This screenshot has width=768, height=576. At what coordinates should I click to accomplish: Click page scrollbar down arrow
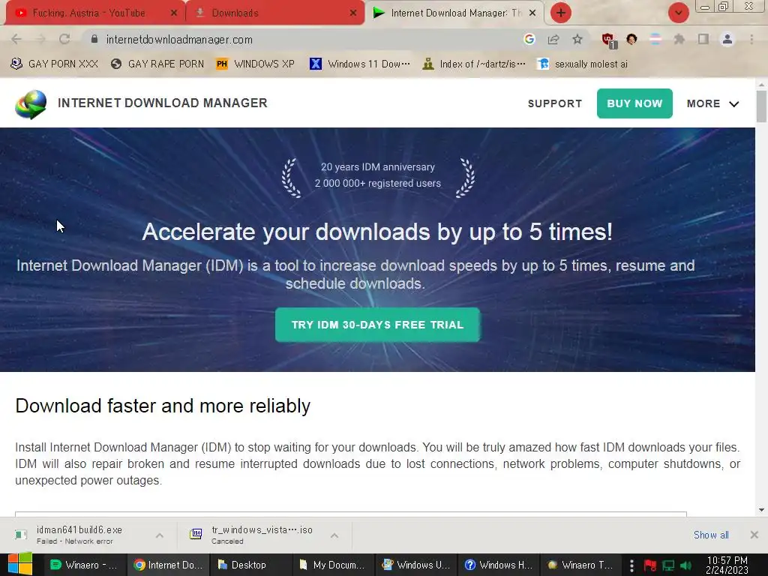761,510
